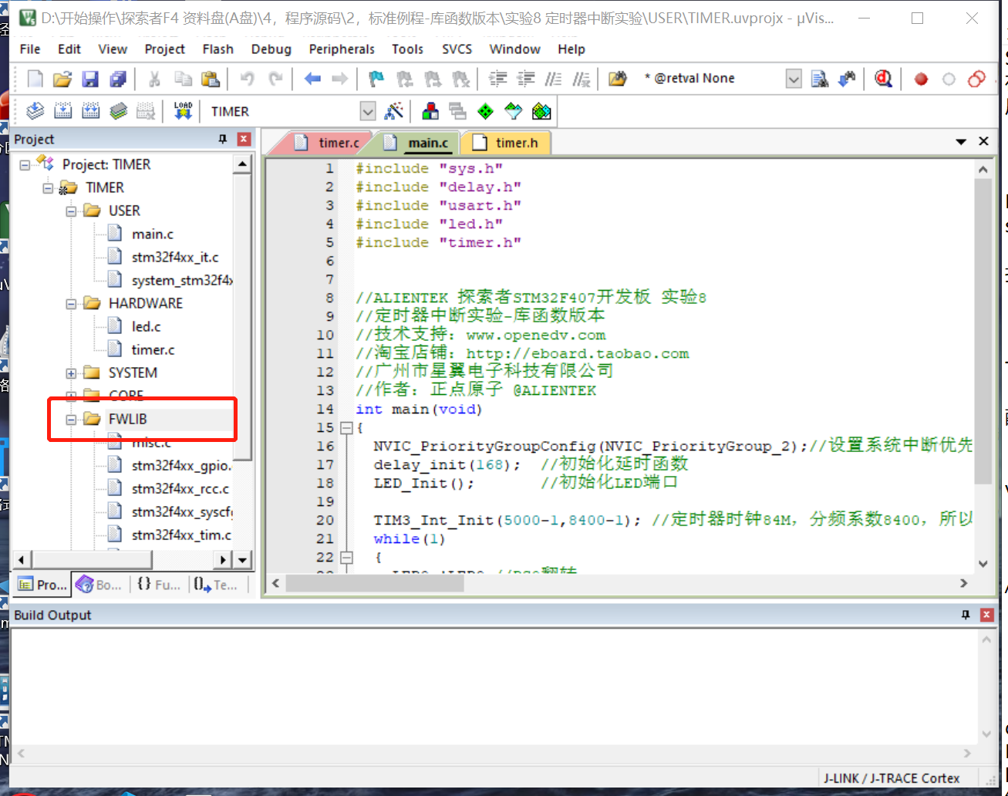Open the SVCS menu
Viewport: 1008px width, 796px height.
point(457,49)
